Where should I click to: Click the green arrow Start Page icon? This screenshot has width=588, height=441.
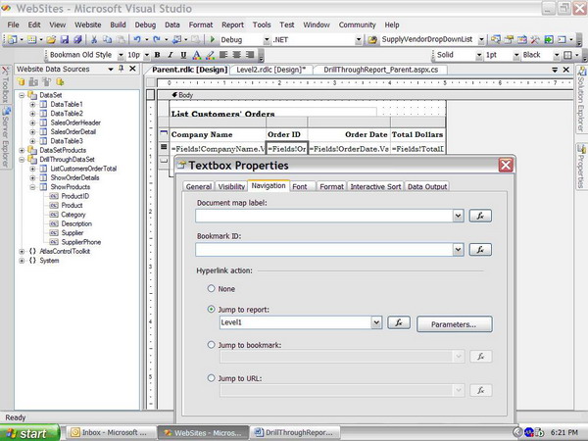[549, 39]
